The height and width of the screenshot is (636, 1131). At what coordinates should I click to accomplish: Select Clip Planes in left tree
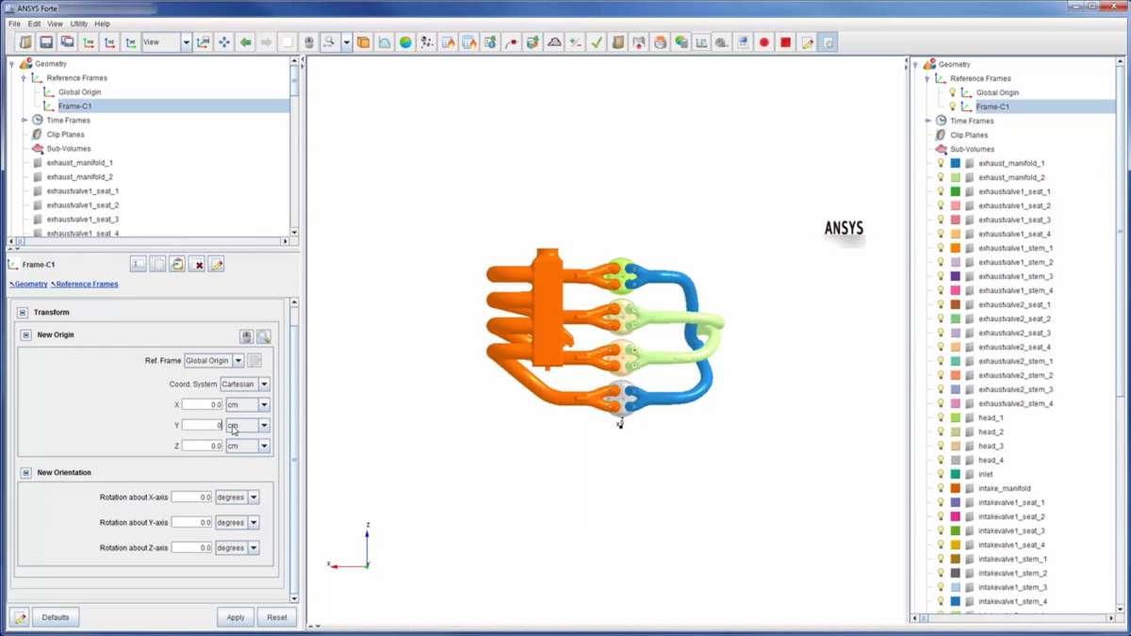click(x=65, y=135)
